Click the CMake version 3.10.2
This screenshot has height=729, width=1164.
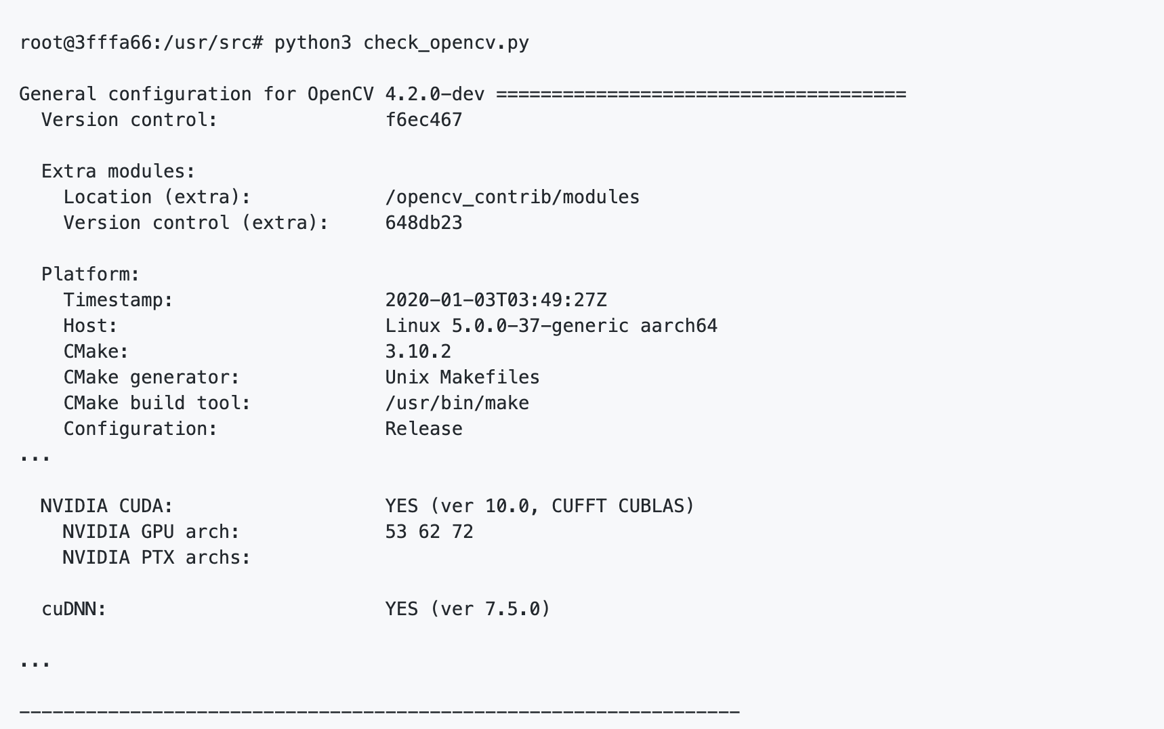point(418,352)
